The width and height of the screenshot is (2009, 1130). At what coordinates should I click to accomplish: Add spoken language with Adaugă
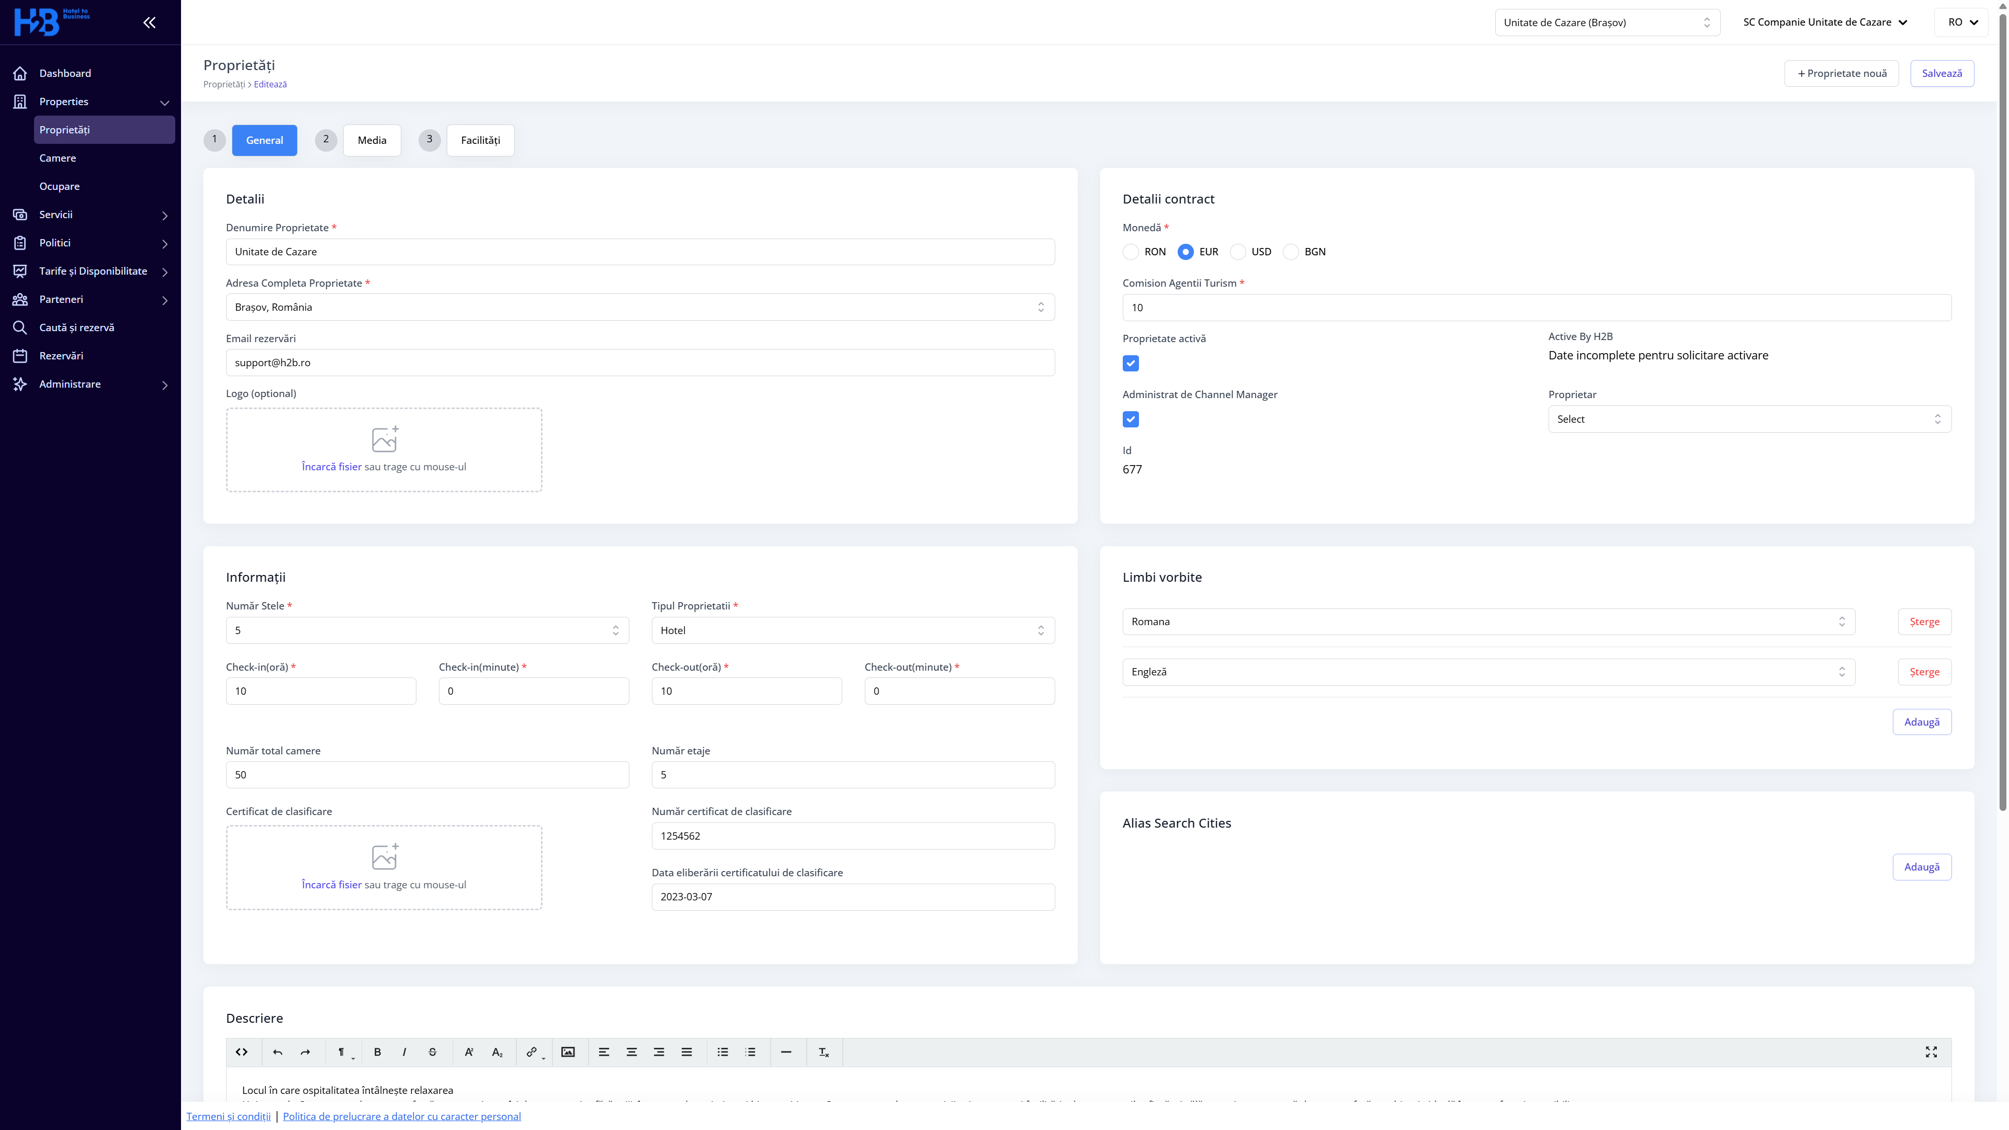[1922, 722]
